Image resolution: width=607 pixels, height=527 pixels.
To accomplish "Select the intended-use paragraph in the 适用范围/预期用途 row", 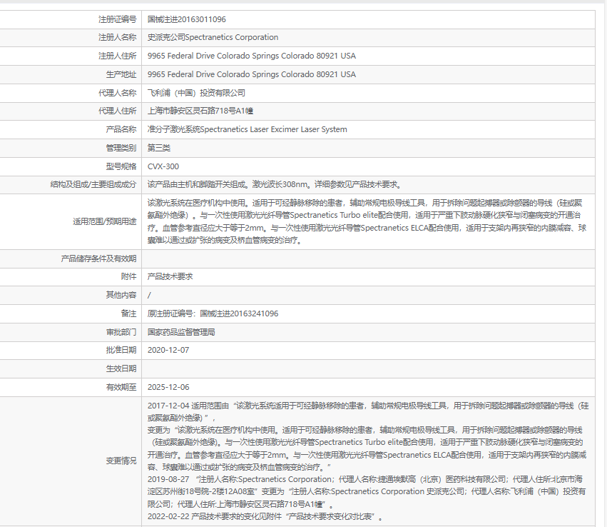I will (x=367, y=221).
